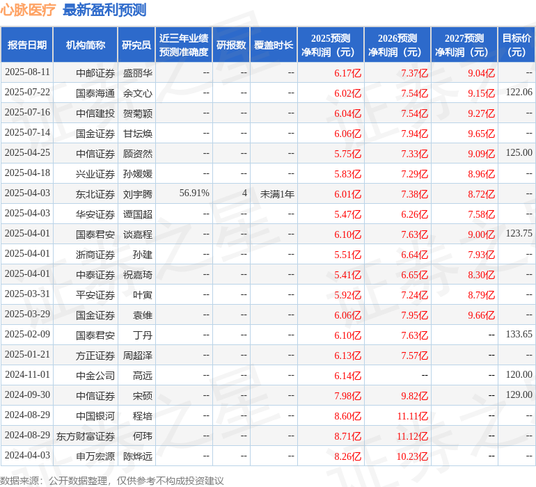The image size is (536, 487).
Task: Click institution 中金公司
Action: click(x=95, y=376)
